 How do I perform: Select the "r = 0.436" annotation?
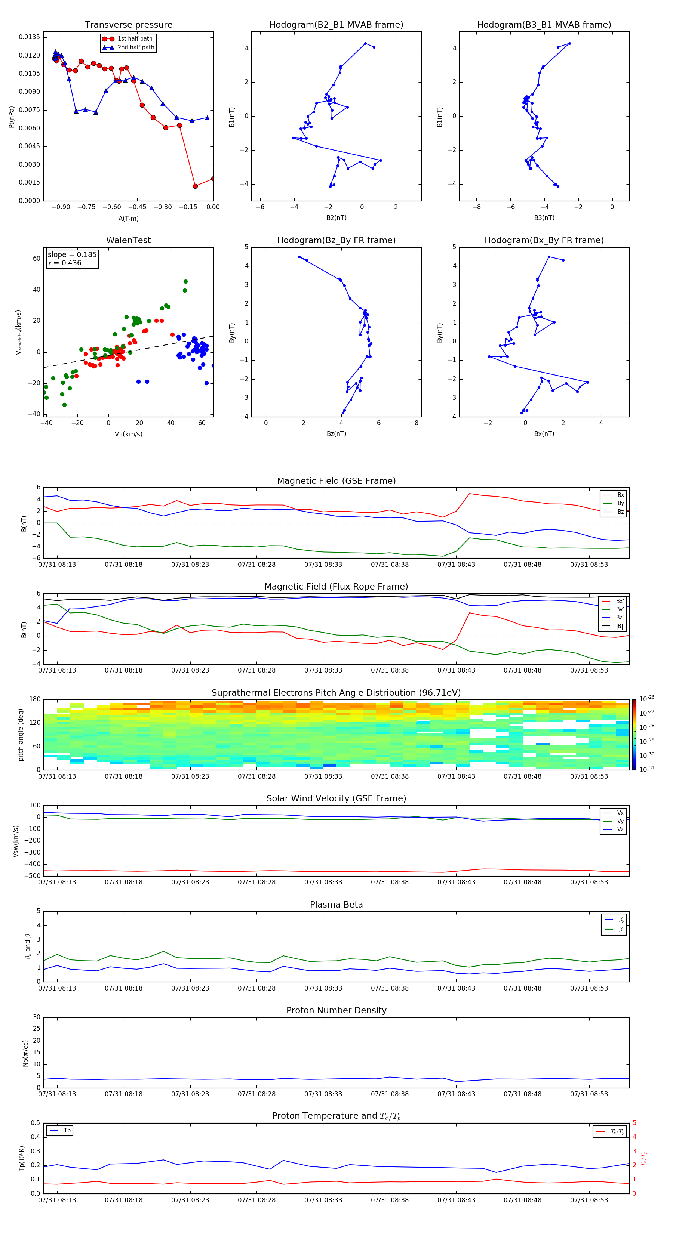pos(65,263)
